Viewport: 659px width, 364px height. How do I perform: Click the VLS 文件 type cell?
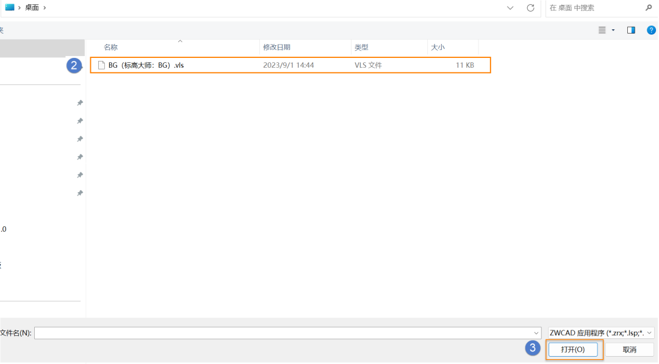[368, 65]
